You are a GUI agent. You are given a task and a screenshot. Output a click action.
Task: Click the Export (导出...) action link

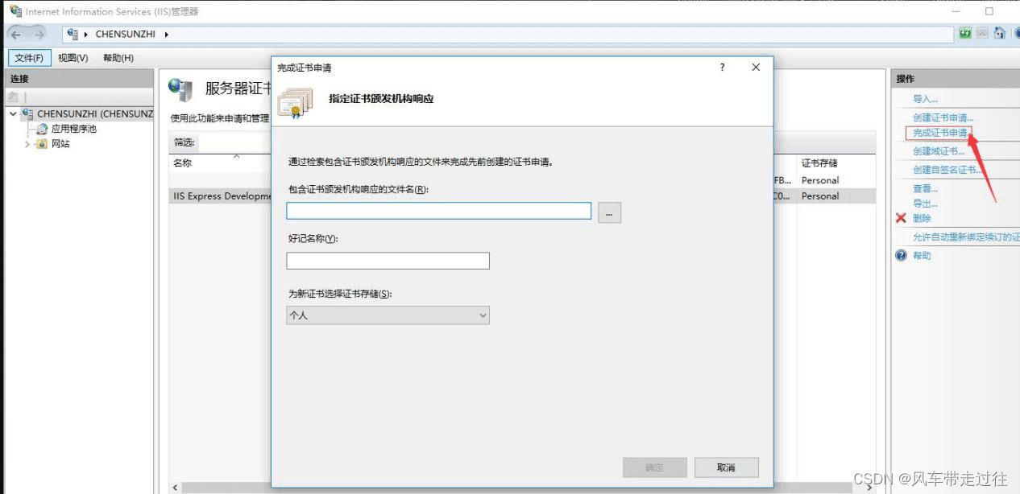(925, 204)
